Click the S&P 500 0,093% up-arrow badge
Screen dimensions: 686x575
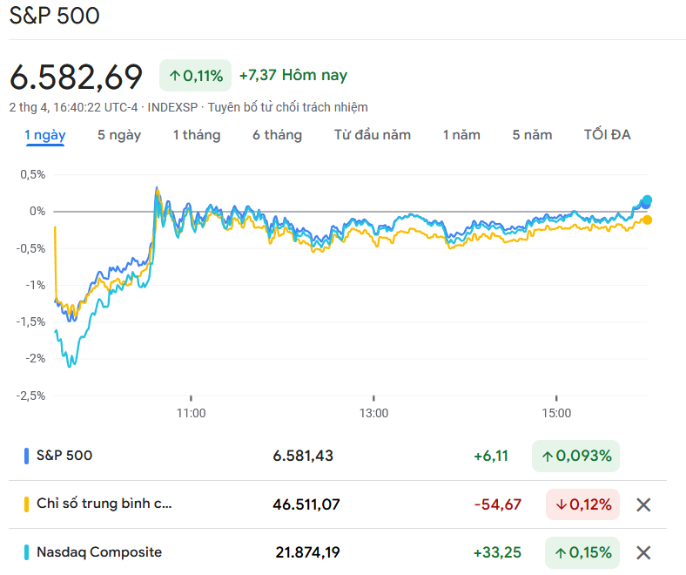point(575,456)
